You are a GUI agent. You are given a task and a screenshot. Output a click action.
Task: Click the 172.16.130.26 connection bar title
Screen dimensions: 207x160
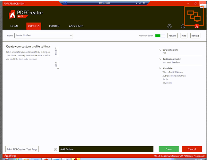click(x=104, y=3)
